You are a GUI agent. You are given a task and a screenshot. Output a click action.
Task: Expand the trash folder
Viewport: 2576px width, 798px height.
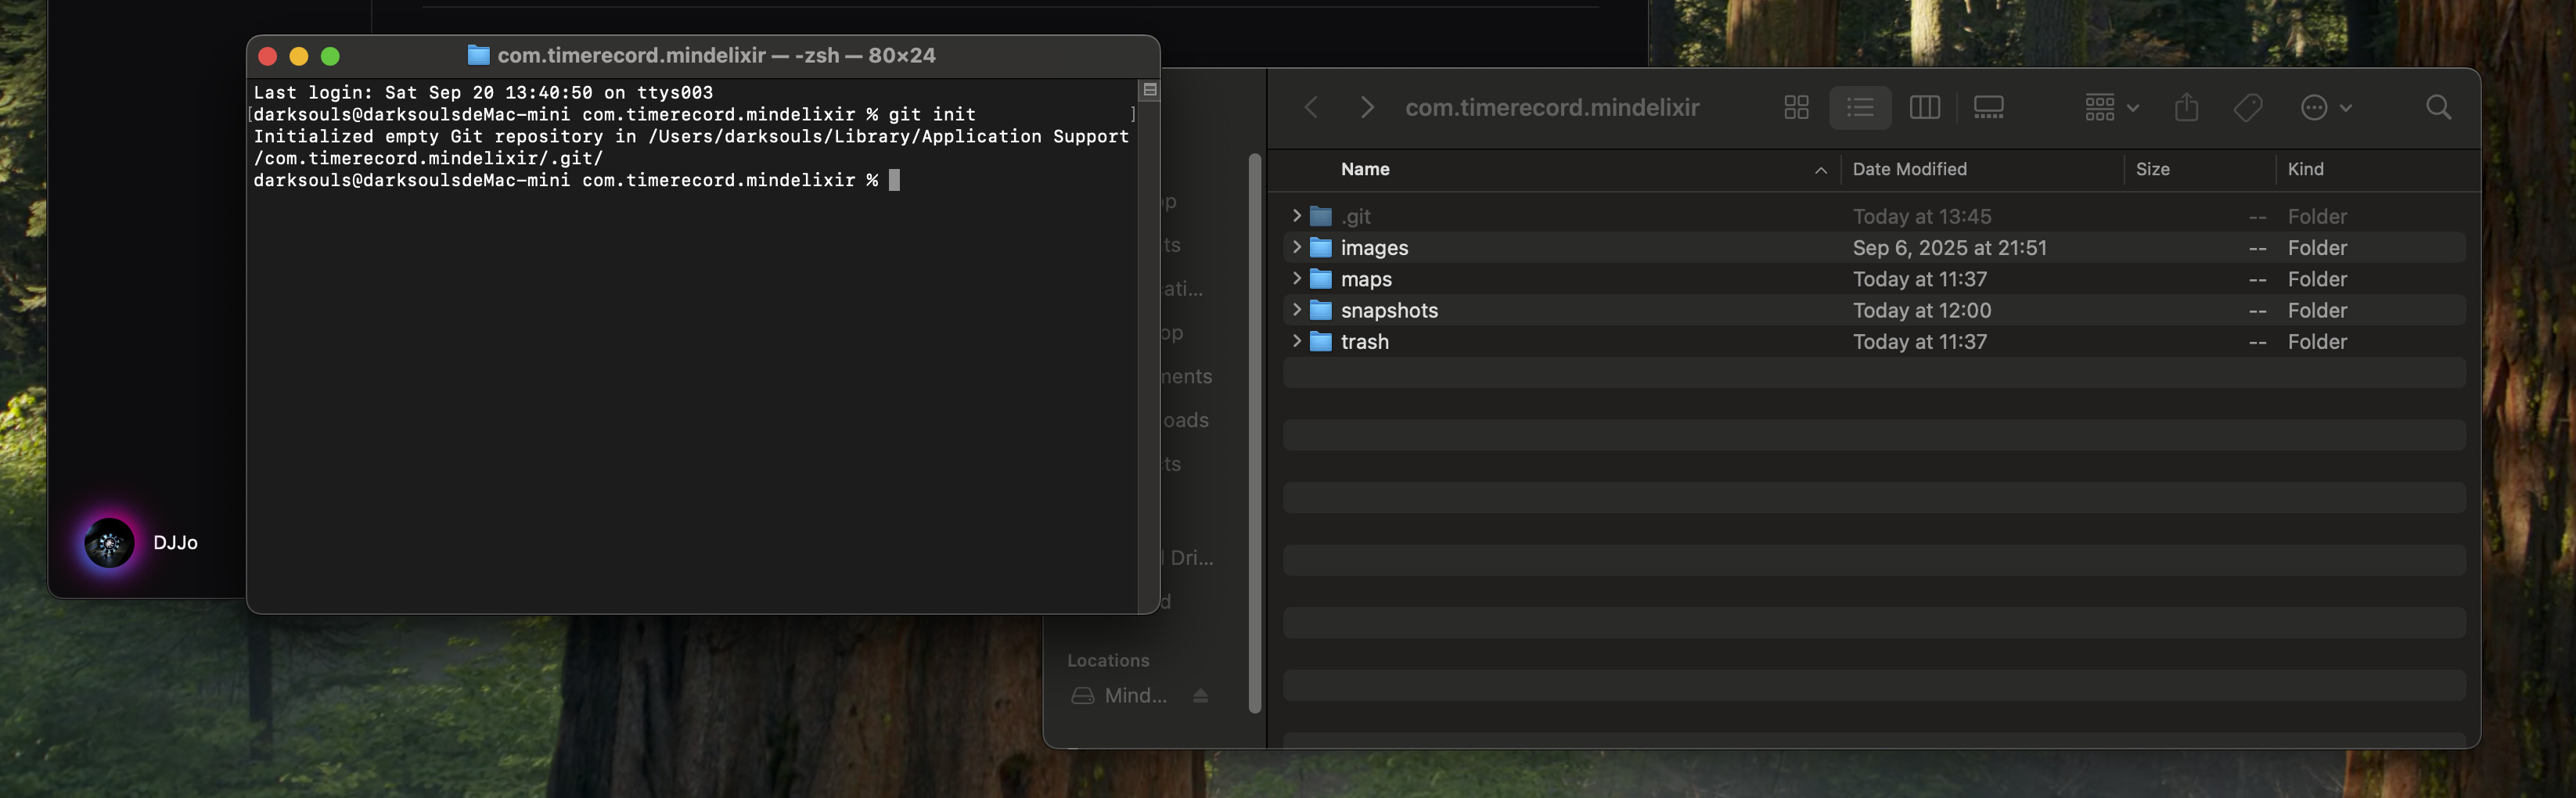[x=1296, y=341]
